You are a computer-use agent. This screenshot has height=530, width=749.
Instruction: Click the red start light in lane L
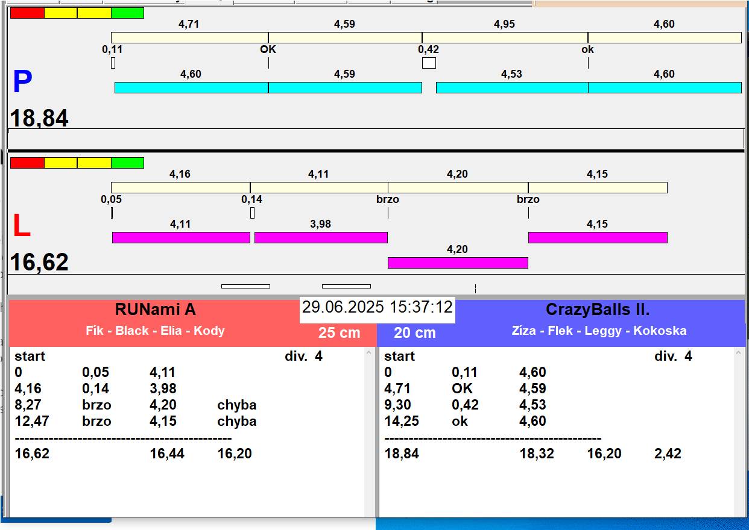[27, 163]
